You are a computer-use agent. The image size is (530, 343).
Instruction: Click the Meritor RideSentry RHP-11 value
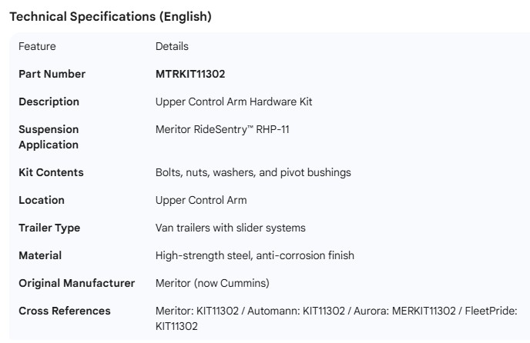tap(223, 129)
